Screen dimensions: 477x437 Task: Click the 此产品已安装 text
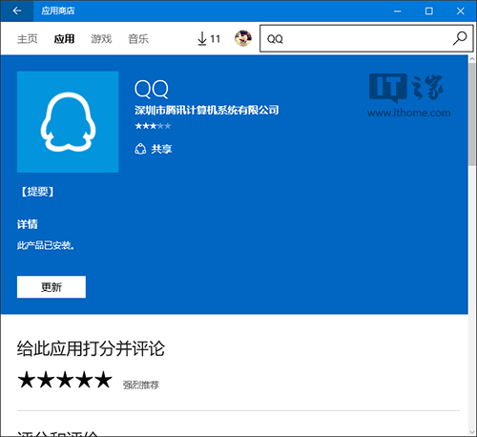click(46, 245)
